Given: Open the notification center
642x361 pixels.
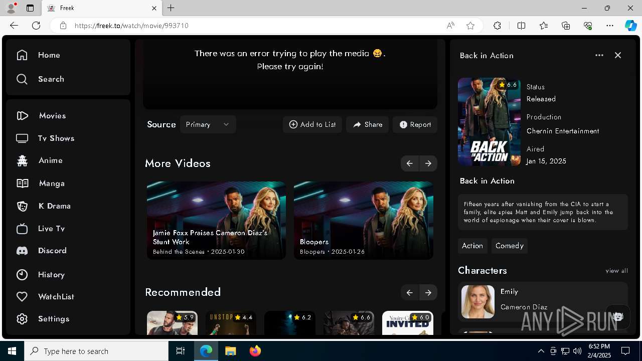Looking at the screenshot, I should pyautogui.click(x=625, y=351).
